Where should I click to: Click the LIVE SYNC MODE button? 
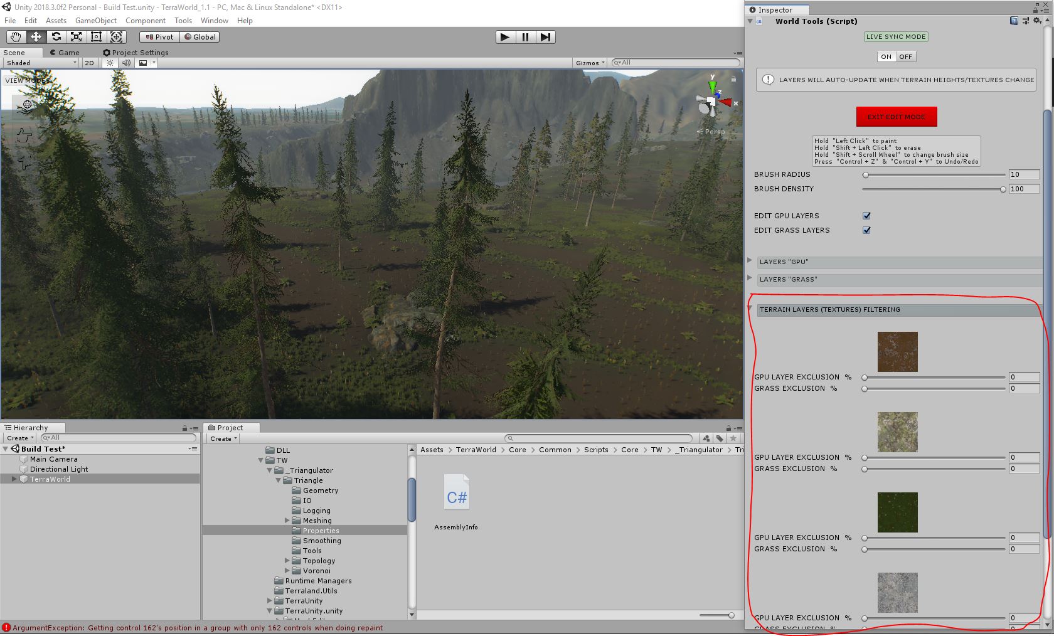point(896,36)
